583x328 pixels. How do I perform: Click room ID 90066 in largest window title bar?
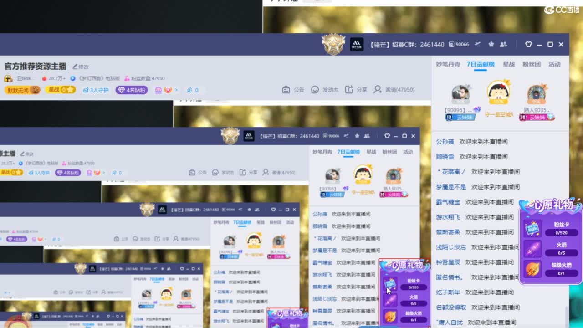459,44
